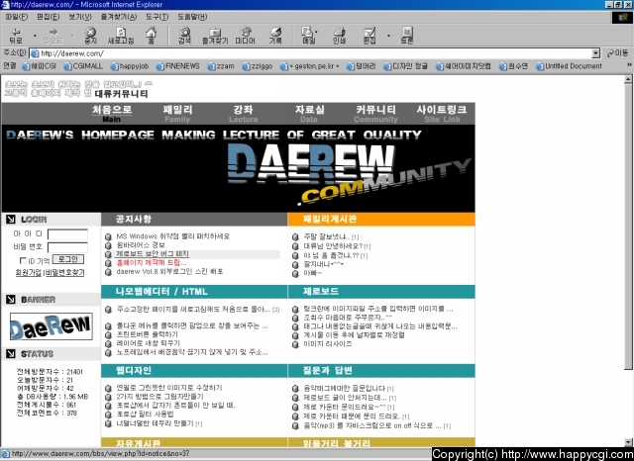Open the 토론 discuss toolbar icon

(407, 36)
